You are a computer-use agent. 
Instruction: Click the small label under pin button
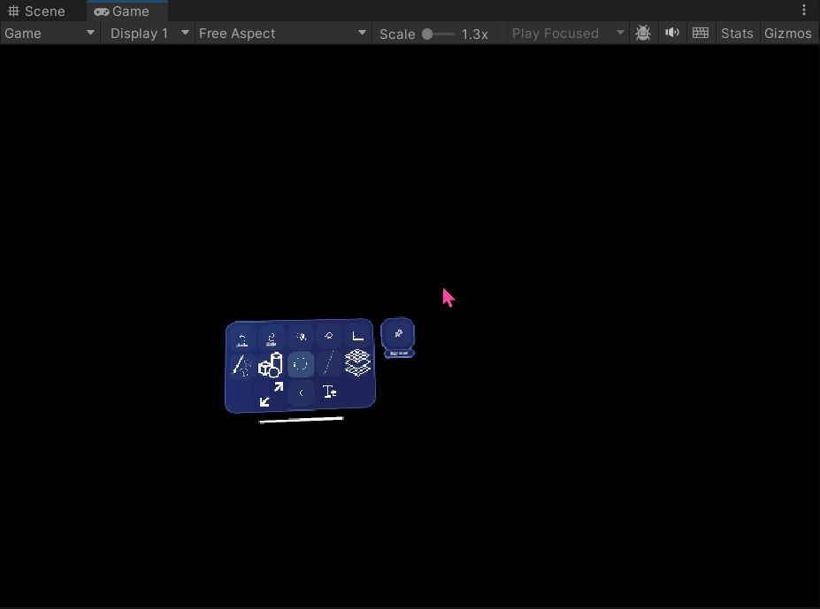tap(399, 354)
